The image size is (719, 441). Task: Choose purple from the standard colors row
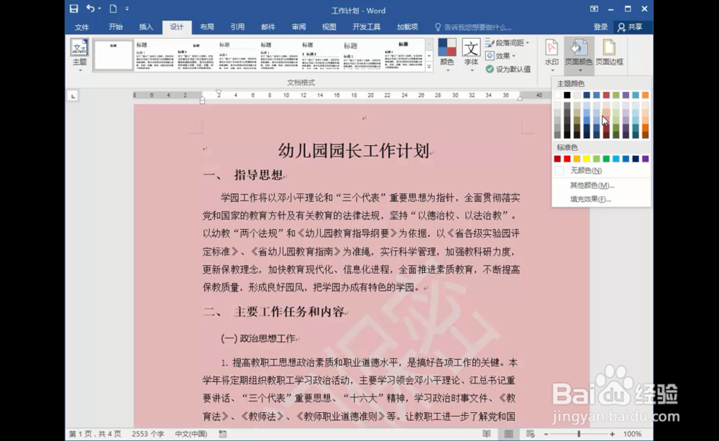[645, 159]
